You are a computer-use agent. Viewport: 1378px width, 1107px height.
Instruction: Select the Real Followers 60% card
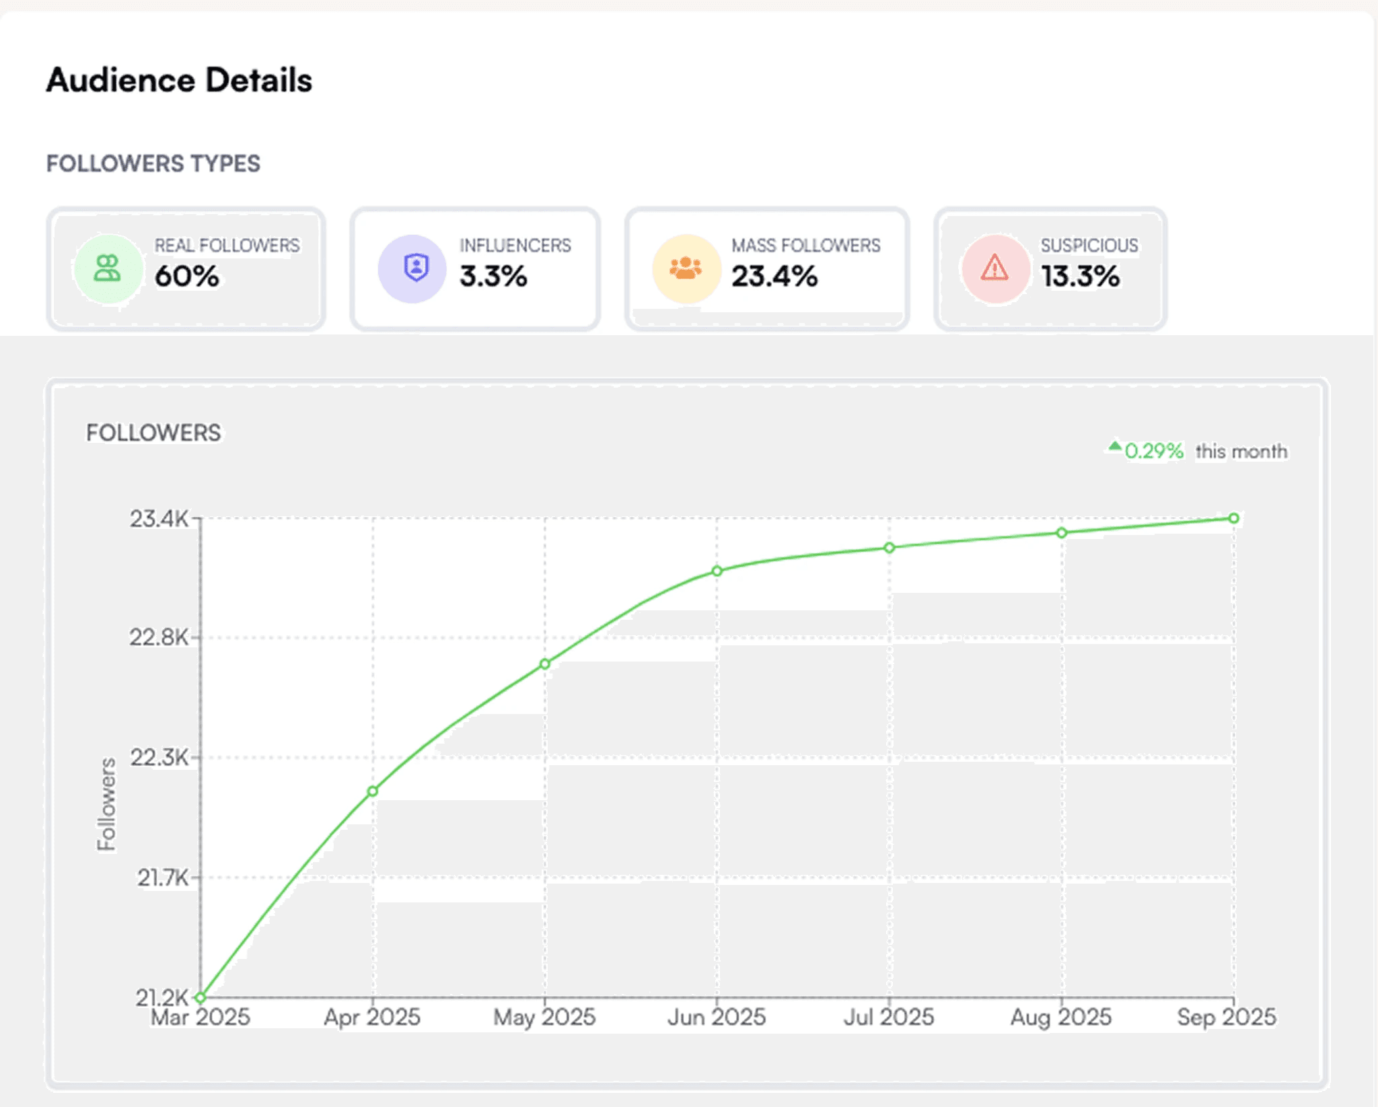point(186,269)
